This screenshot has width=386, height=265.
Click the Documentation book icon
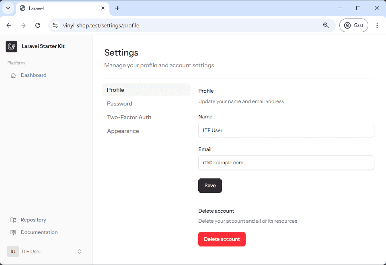coord(13,232)
